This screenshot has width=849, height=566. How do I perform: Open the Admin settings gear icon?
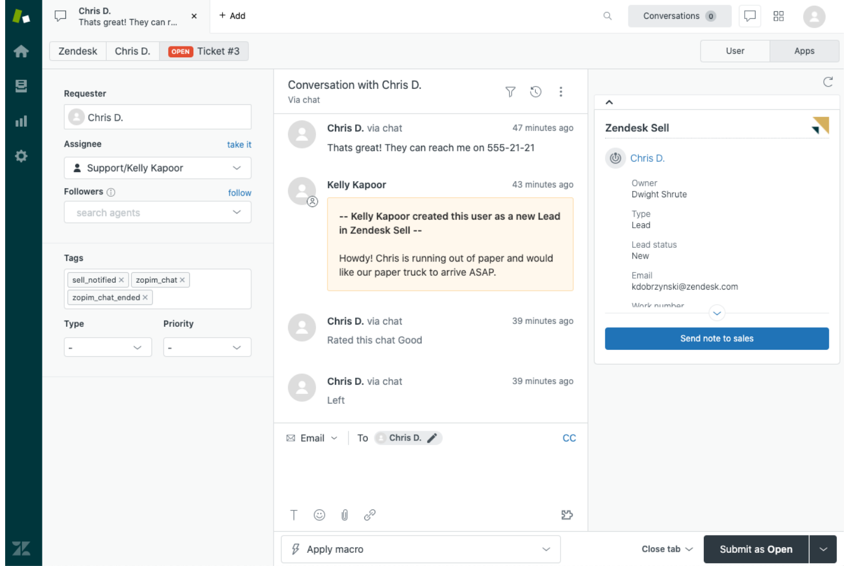(x=22, y=155)
